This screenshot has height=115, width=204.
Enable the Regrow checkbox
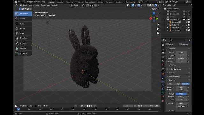167,44
